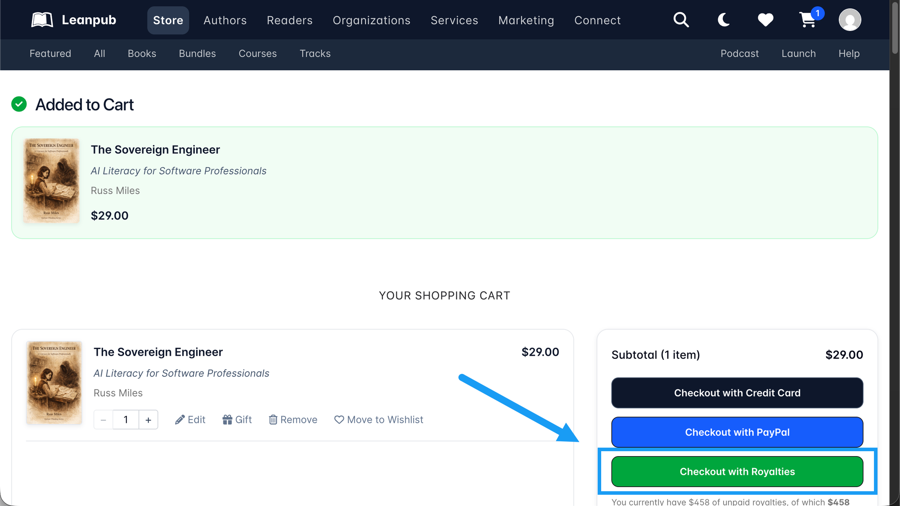This screenshot has height=506, width=900.
Task: Checkout with Royalties
Action: (x=737, y=472)
